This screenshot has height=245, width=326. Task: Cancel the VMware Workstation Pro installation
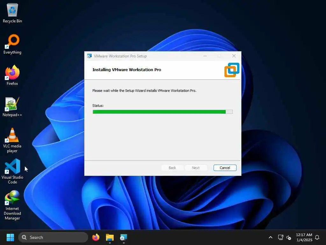pos(225,168)
